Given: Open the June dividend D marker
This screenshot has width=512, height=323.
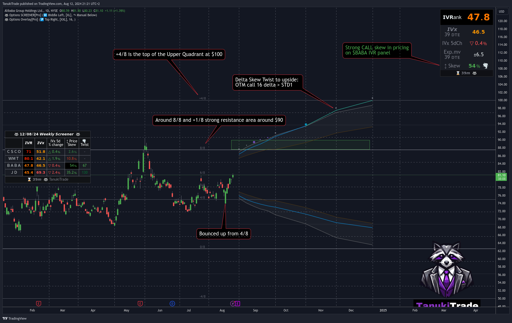Looking at the screenshot, I should click(172, 303).
